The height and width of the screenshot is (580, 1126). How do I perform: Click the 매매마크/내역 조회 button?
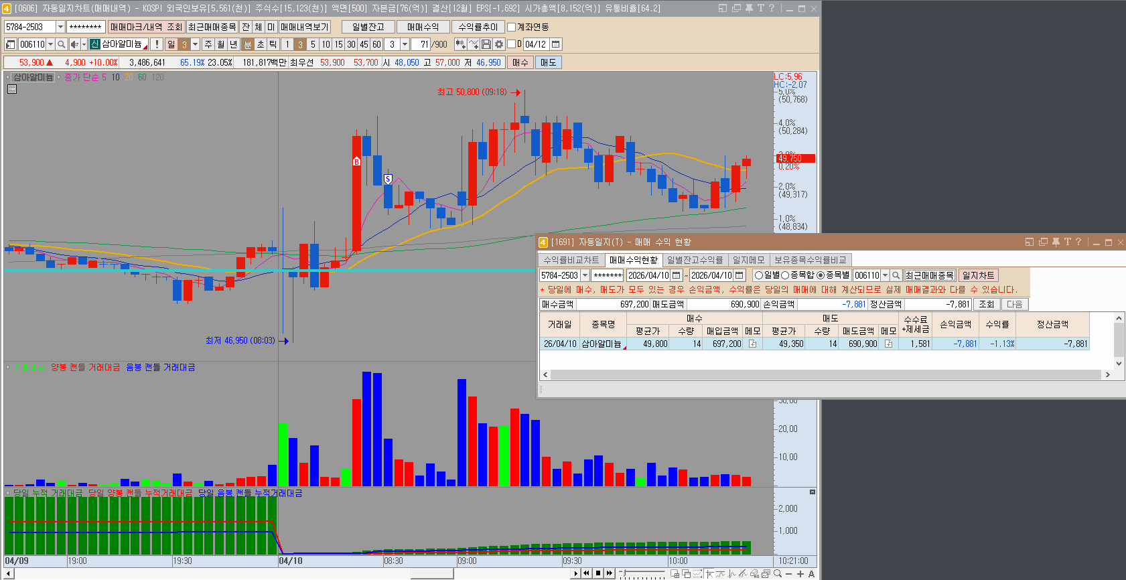[146, 27]
